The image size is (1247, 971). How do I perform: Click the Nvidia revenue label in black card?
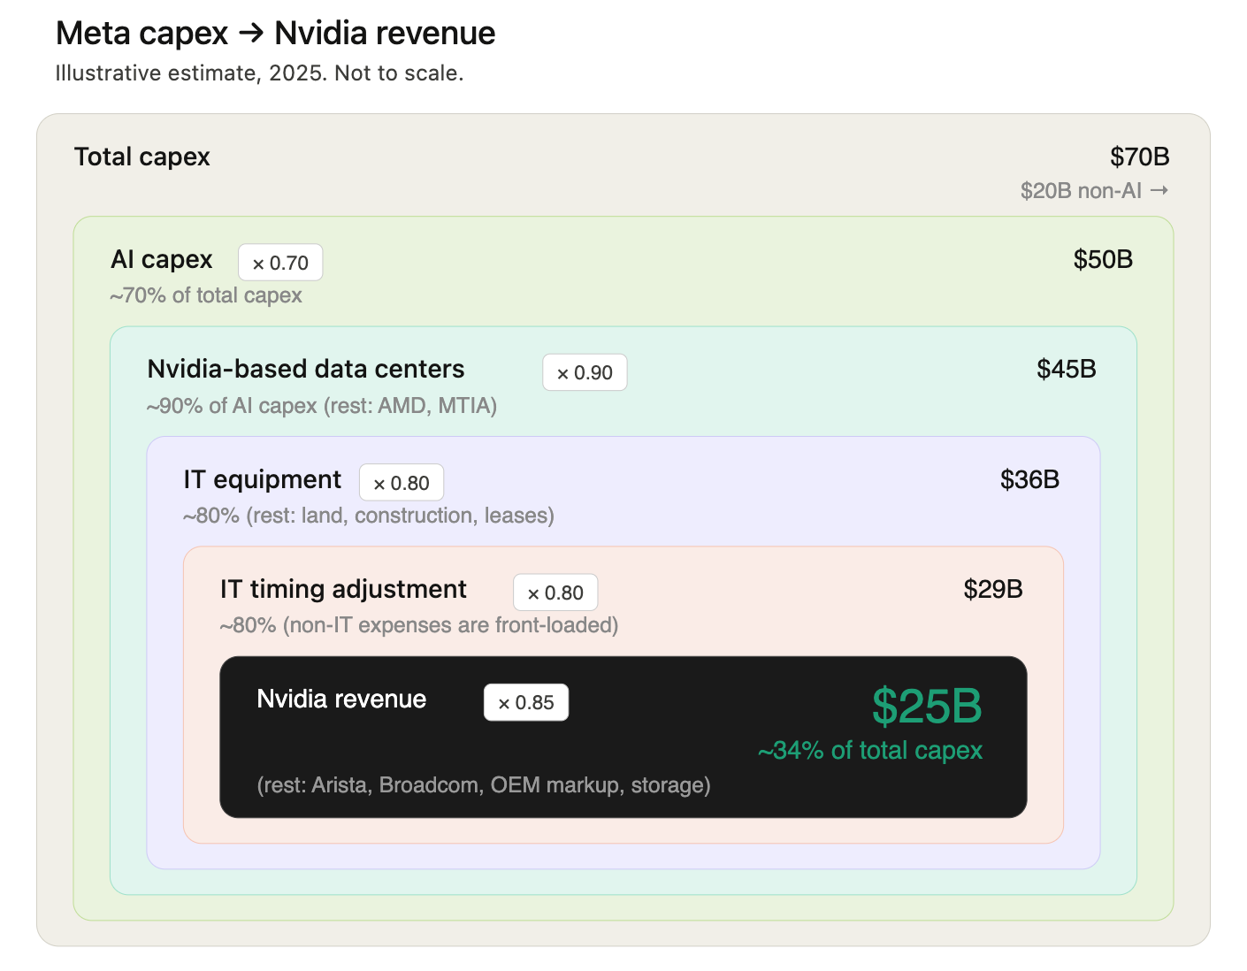(x=341, y=699)
